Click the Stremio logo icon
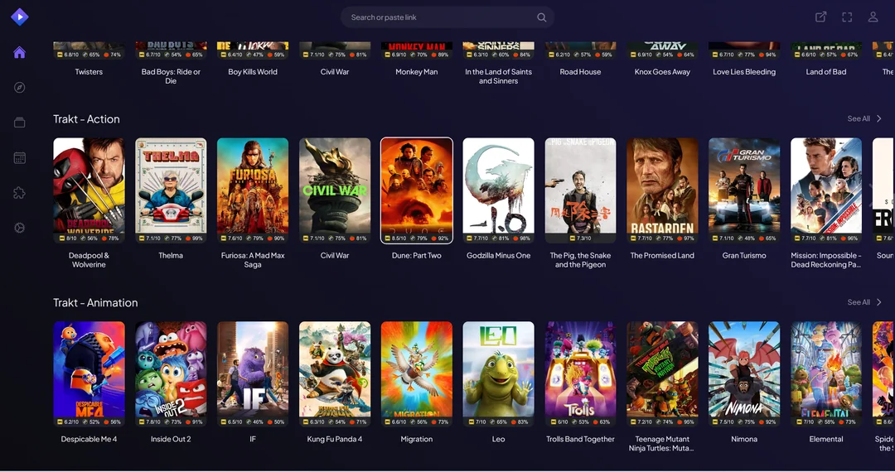This screenshot has height=472, width=895. pyautogui.click(x=20, y=17)
